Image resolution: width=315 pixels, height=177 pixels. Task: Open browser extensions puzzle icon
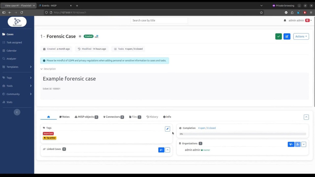click(x=292, y=12)
